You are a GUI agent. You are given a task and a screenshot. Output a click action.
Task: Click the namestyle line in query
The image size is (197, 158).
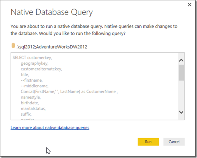(31, 97)
